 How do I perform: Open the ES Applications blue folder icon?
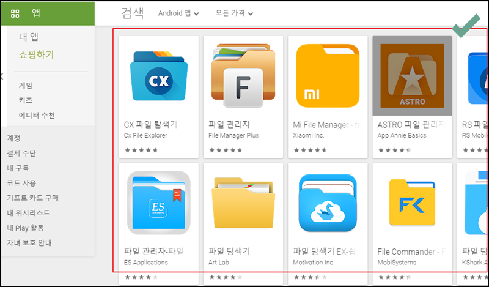[159, 203]
